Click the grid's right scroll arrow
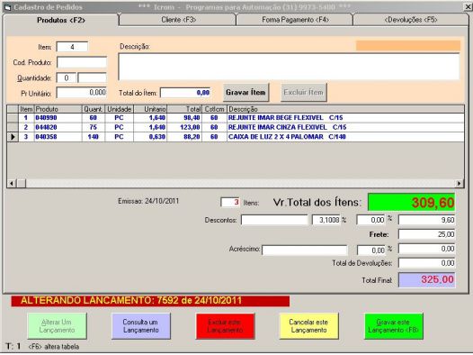 click(459, 183)
